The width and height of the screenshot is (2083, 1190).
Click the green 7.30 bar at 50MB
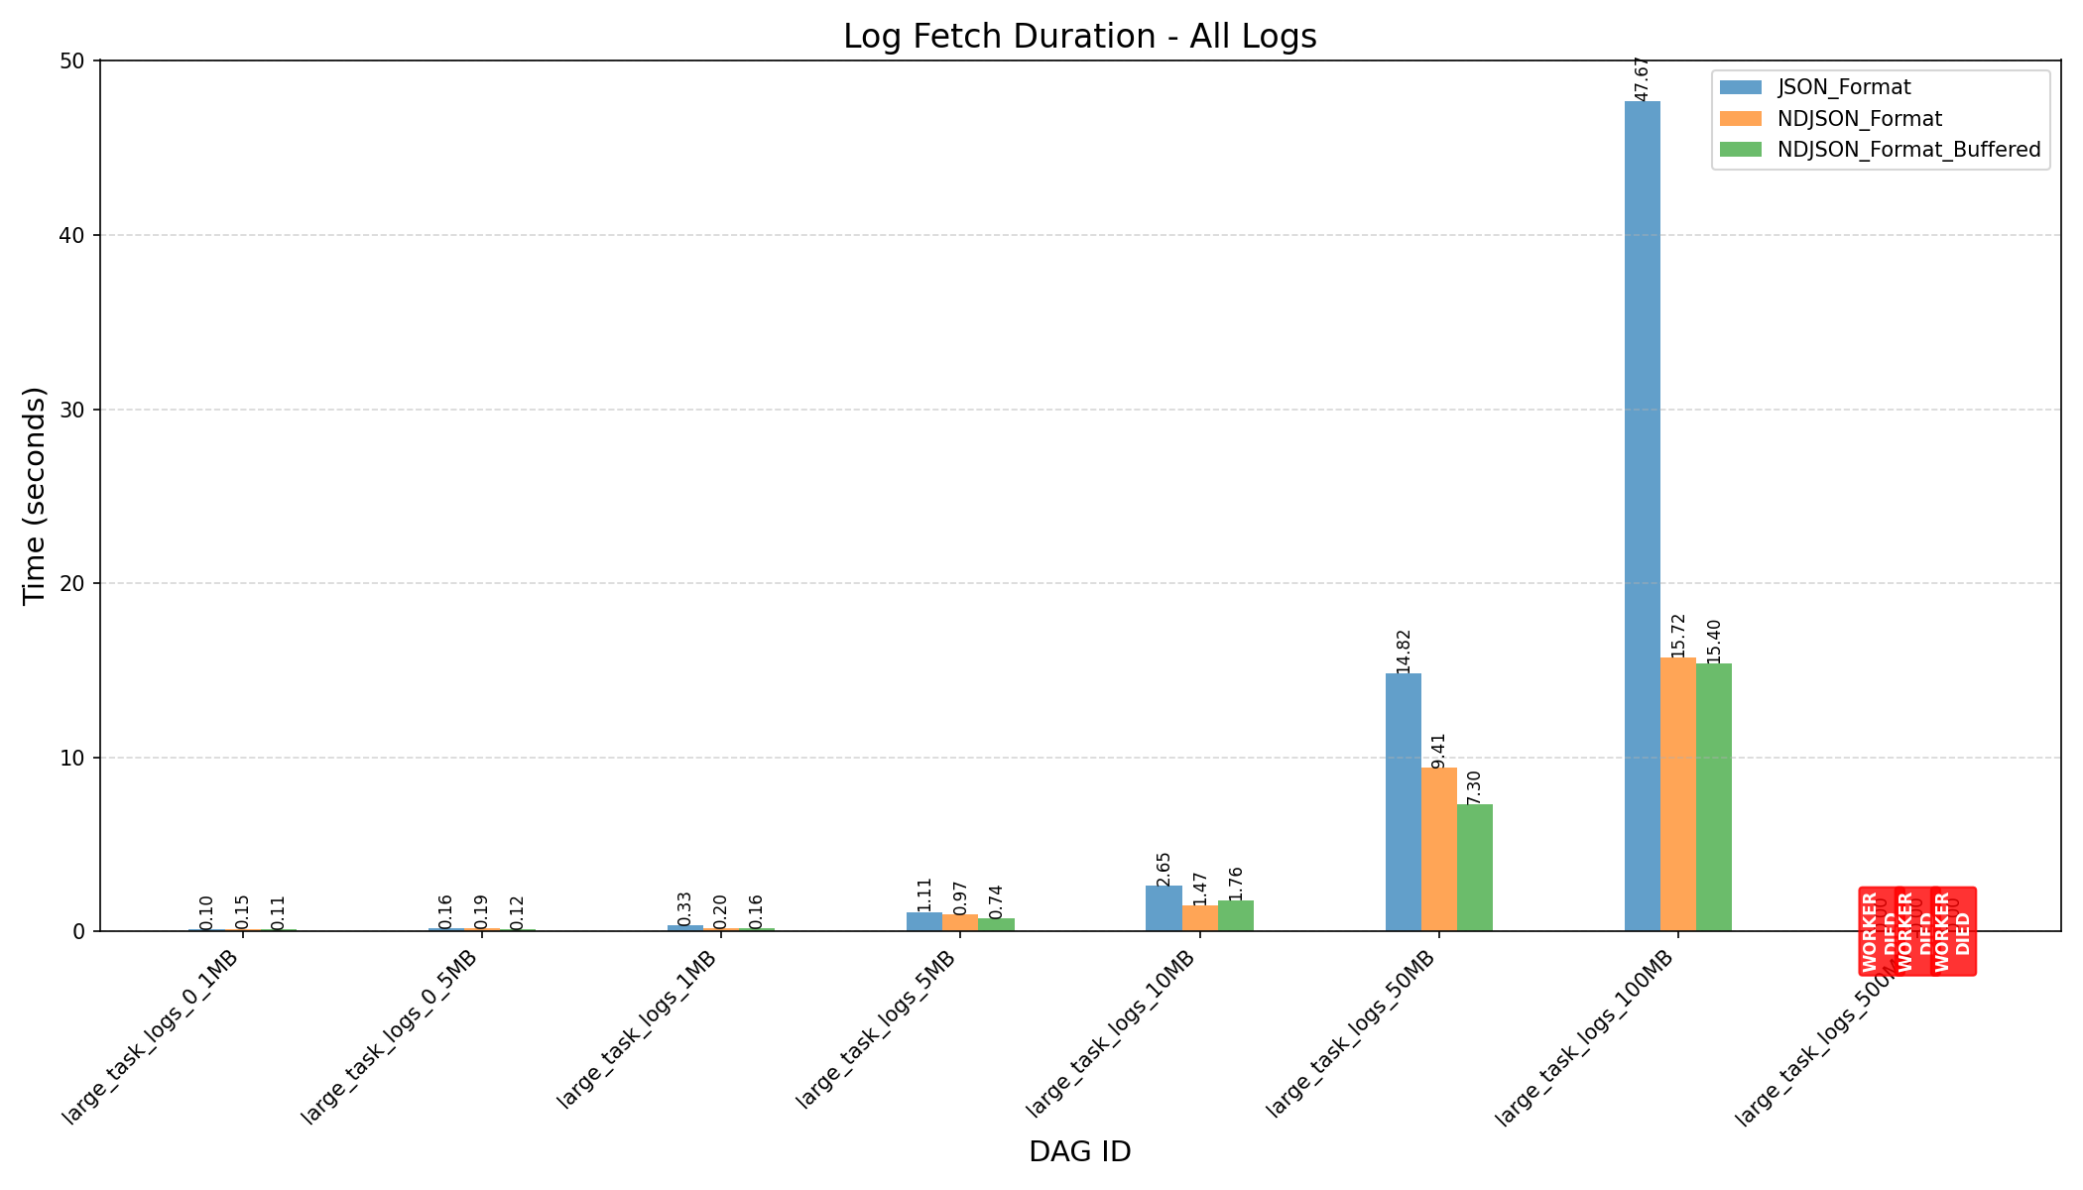(x=1474, y=867)
